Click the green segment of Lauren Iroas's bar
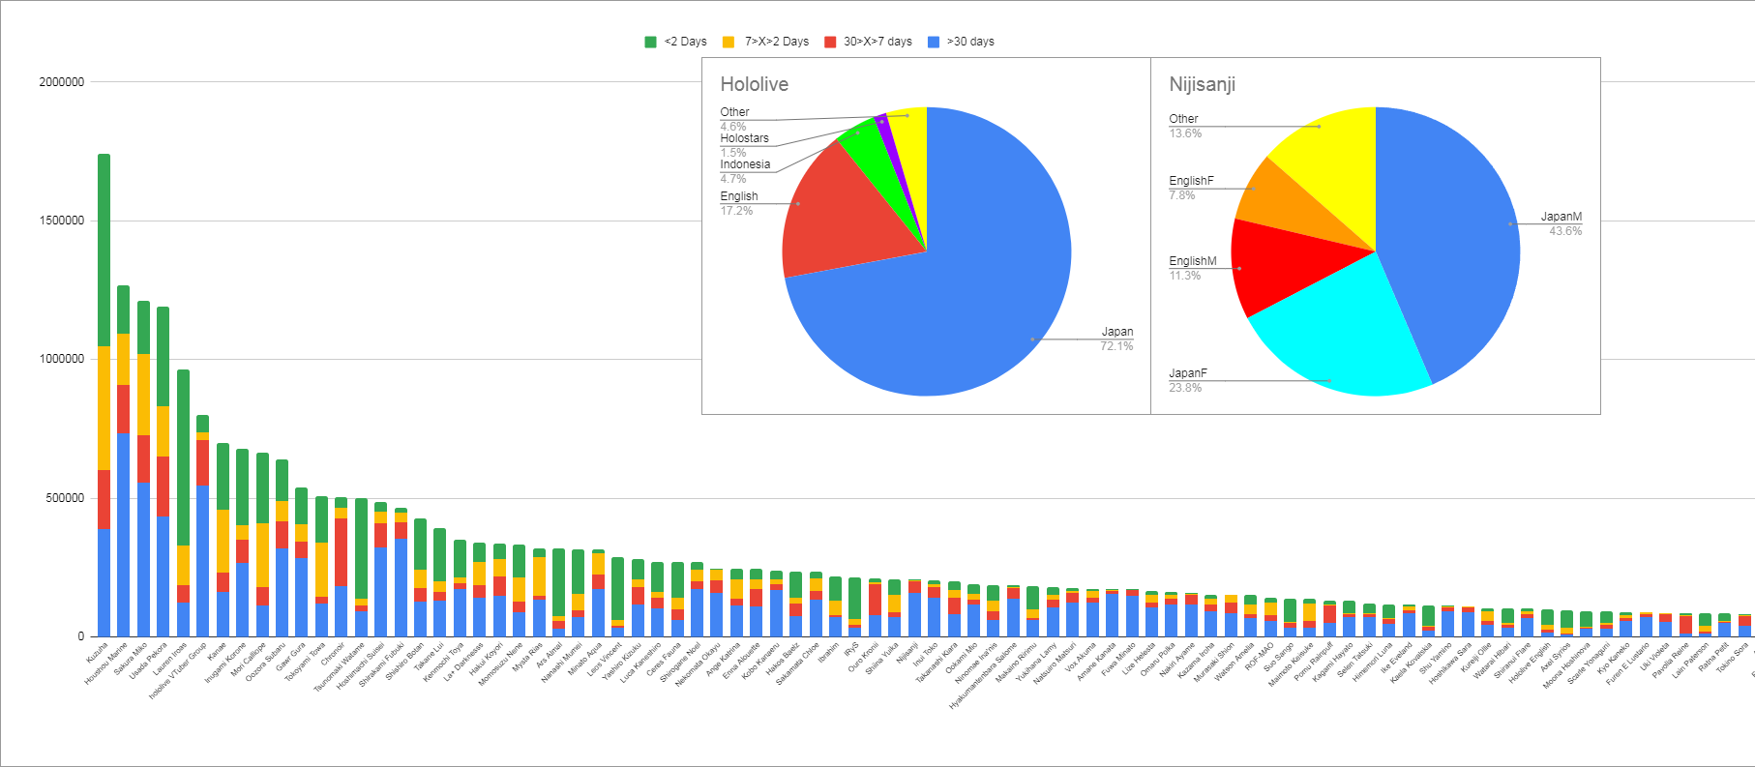This screenshot has height=767, width=1755. pyautogui.click(x=183, y=457)
